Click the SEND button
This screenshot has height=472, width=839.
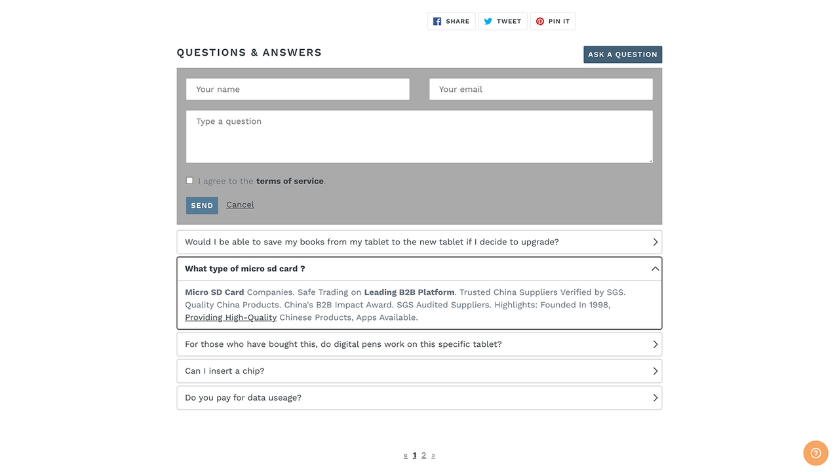(x=202, y=205)
